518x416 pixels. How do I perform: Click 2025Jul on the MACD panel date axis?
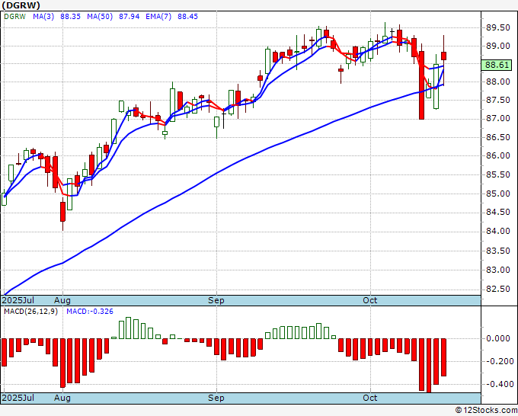coord(18,398)
